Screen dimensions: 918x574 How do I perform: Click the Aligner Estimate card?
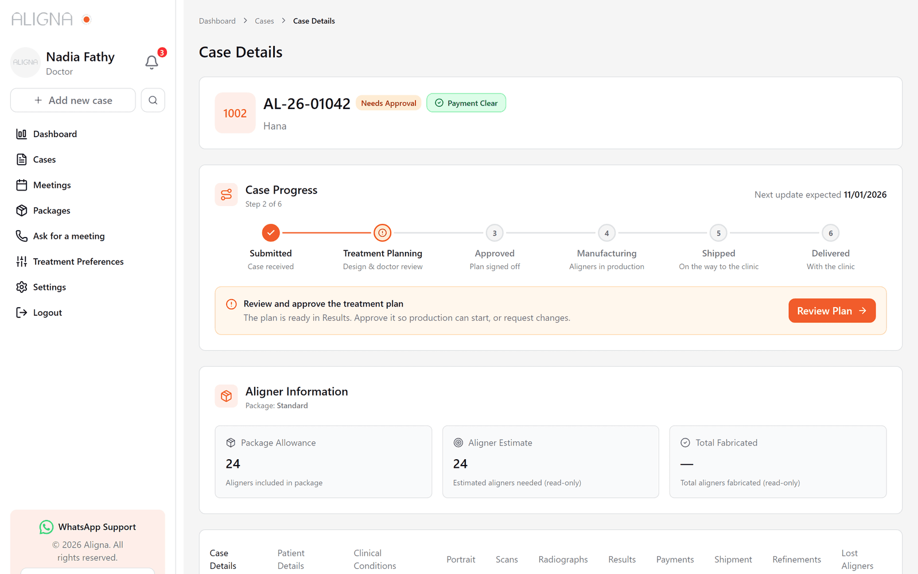[551, 461]
